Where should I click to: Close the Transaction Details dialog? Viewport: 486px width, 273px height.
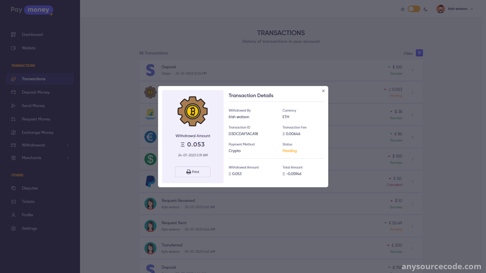tap(323, 91)
